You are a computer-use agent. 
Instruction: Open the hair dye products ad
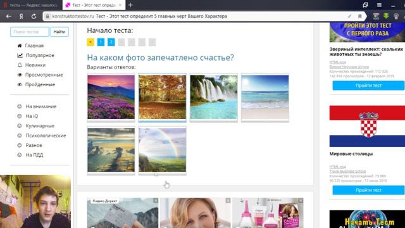point(268,213)
